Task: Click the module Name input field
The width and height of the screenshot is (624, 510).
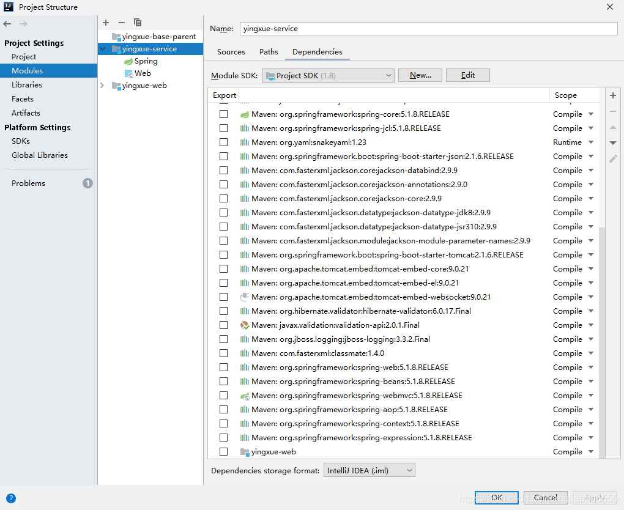Action: click(x=429, y=29)
